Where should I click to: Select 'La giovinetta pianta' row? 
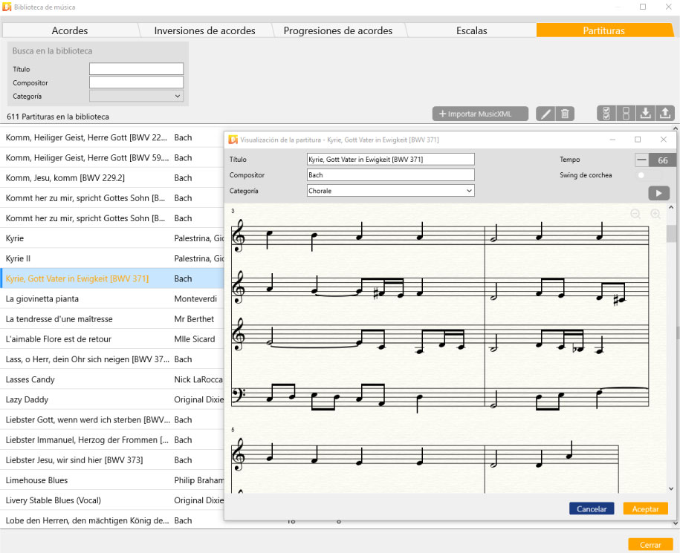pyautogui.click(x=112, y=299)
